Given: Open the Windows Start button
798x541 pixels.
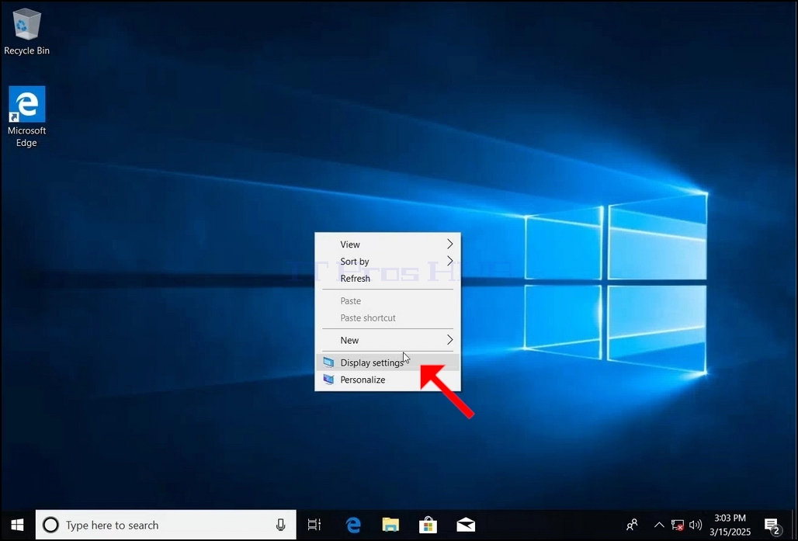Looking at the screenshot, I should pos(17,525).
